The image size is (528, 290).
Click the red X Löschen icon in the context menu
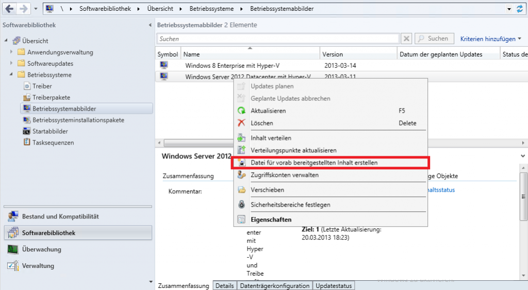pyautogui.click(x=241, y=123)
